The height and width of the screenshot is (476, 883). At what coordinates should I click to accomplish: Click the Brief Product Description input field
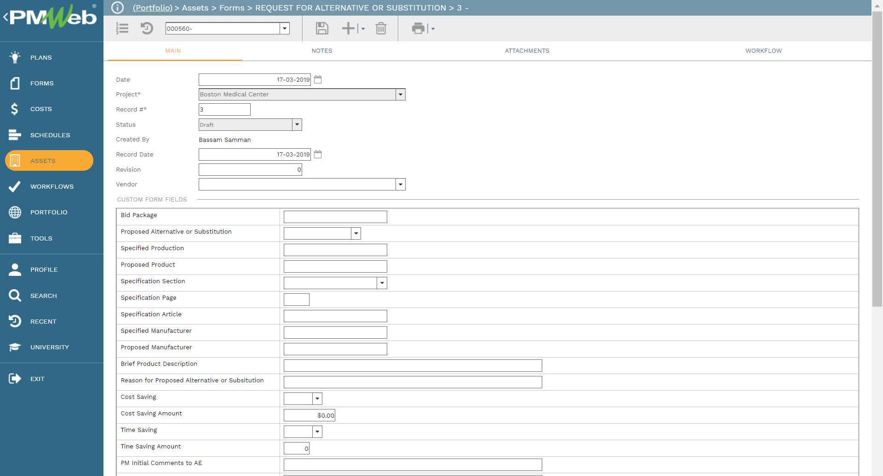[413, 365]
